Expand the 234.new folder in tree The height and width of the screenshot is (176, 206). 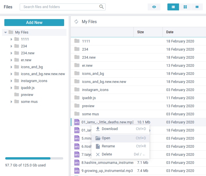pos(11,53)
